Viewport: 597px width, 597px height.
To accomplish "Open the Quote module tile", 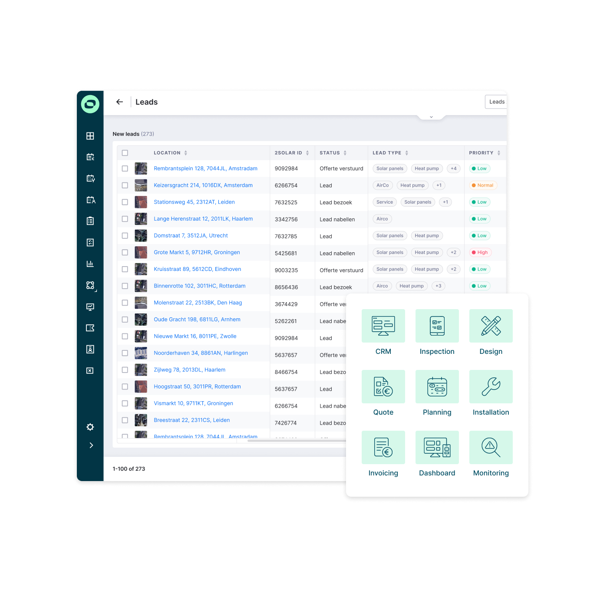I will (x=383, y=386).
